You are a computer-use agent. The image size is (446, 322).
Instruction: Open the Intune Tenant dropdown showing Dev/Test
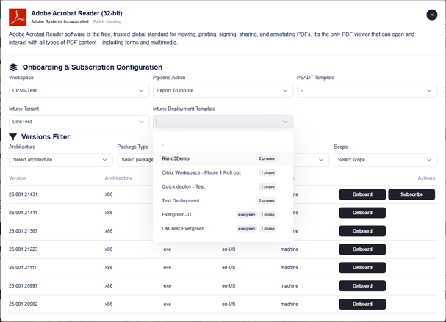(79, 122)
